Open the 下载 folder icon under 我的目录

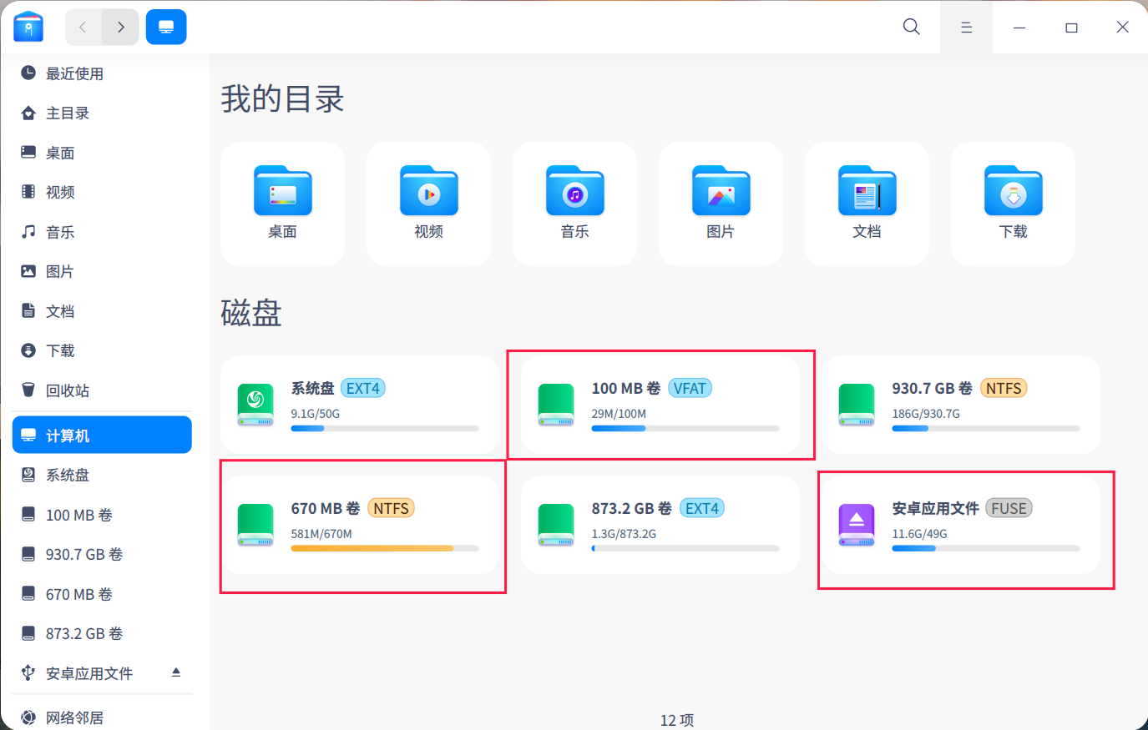point(1013,192)
